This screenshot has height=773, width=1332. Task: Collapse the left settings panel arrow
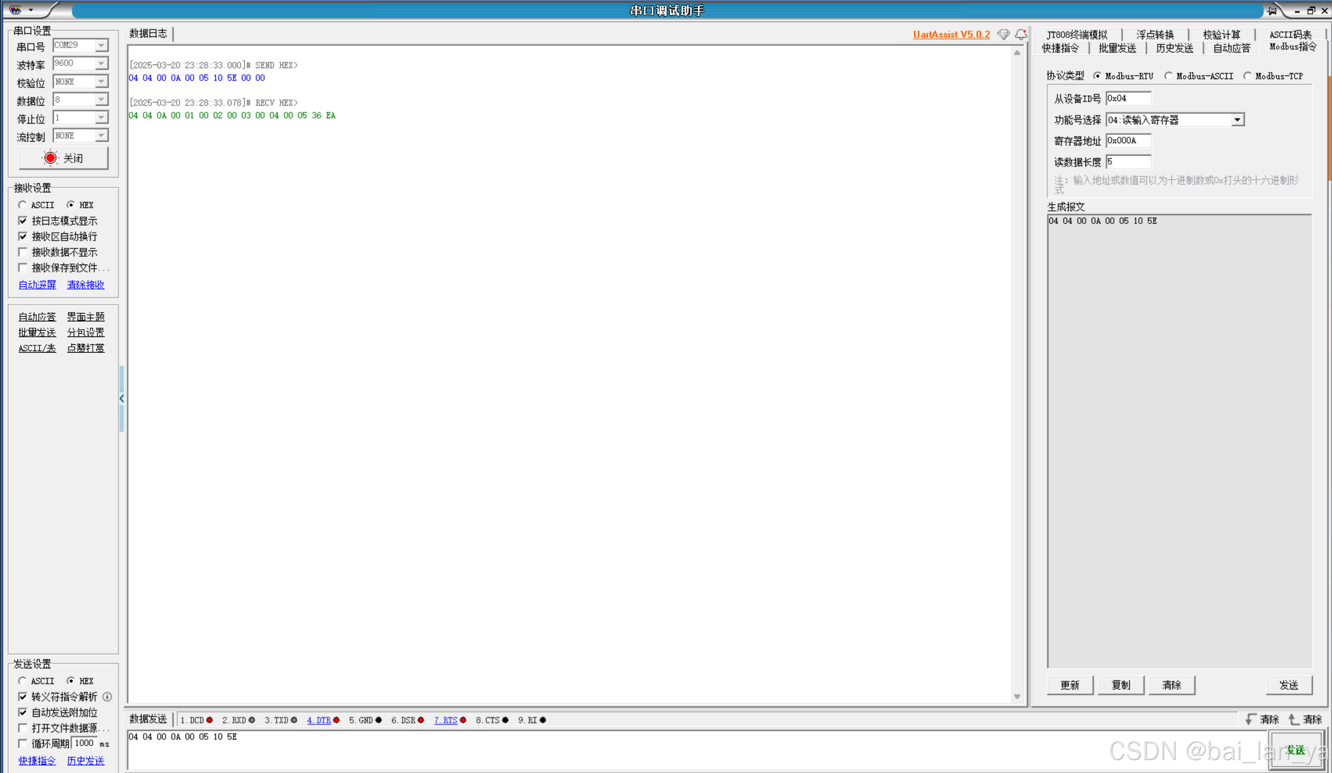pos(122,398)
